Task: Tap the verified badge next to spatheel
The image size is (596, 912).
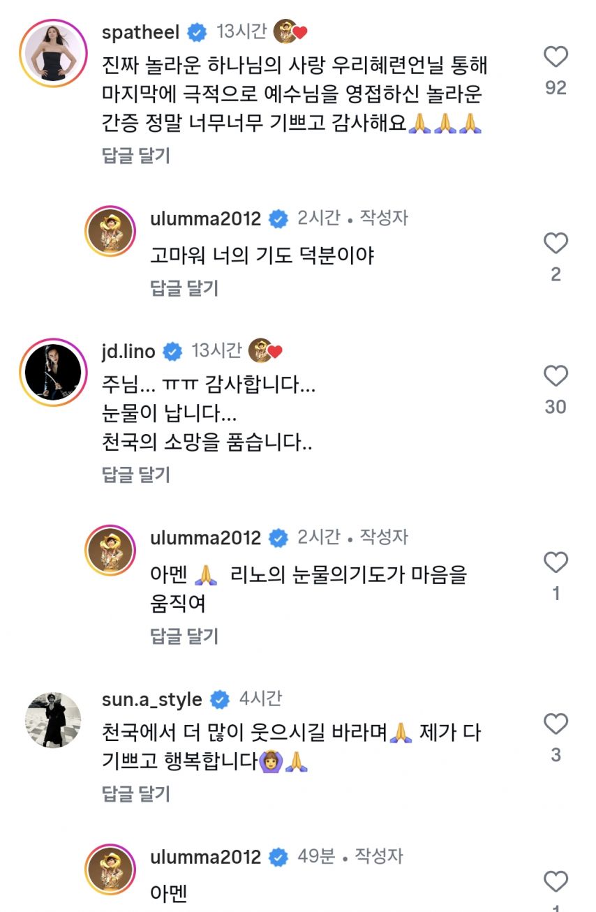Action: [198, 33]
